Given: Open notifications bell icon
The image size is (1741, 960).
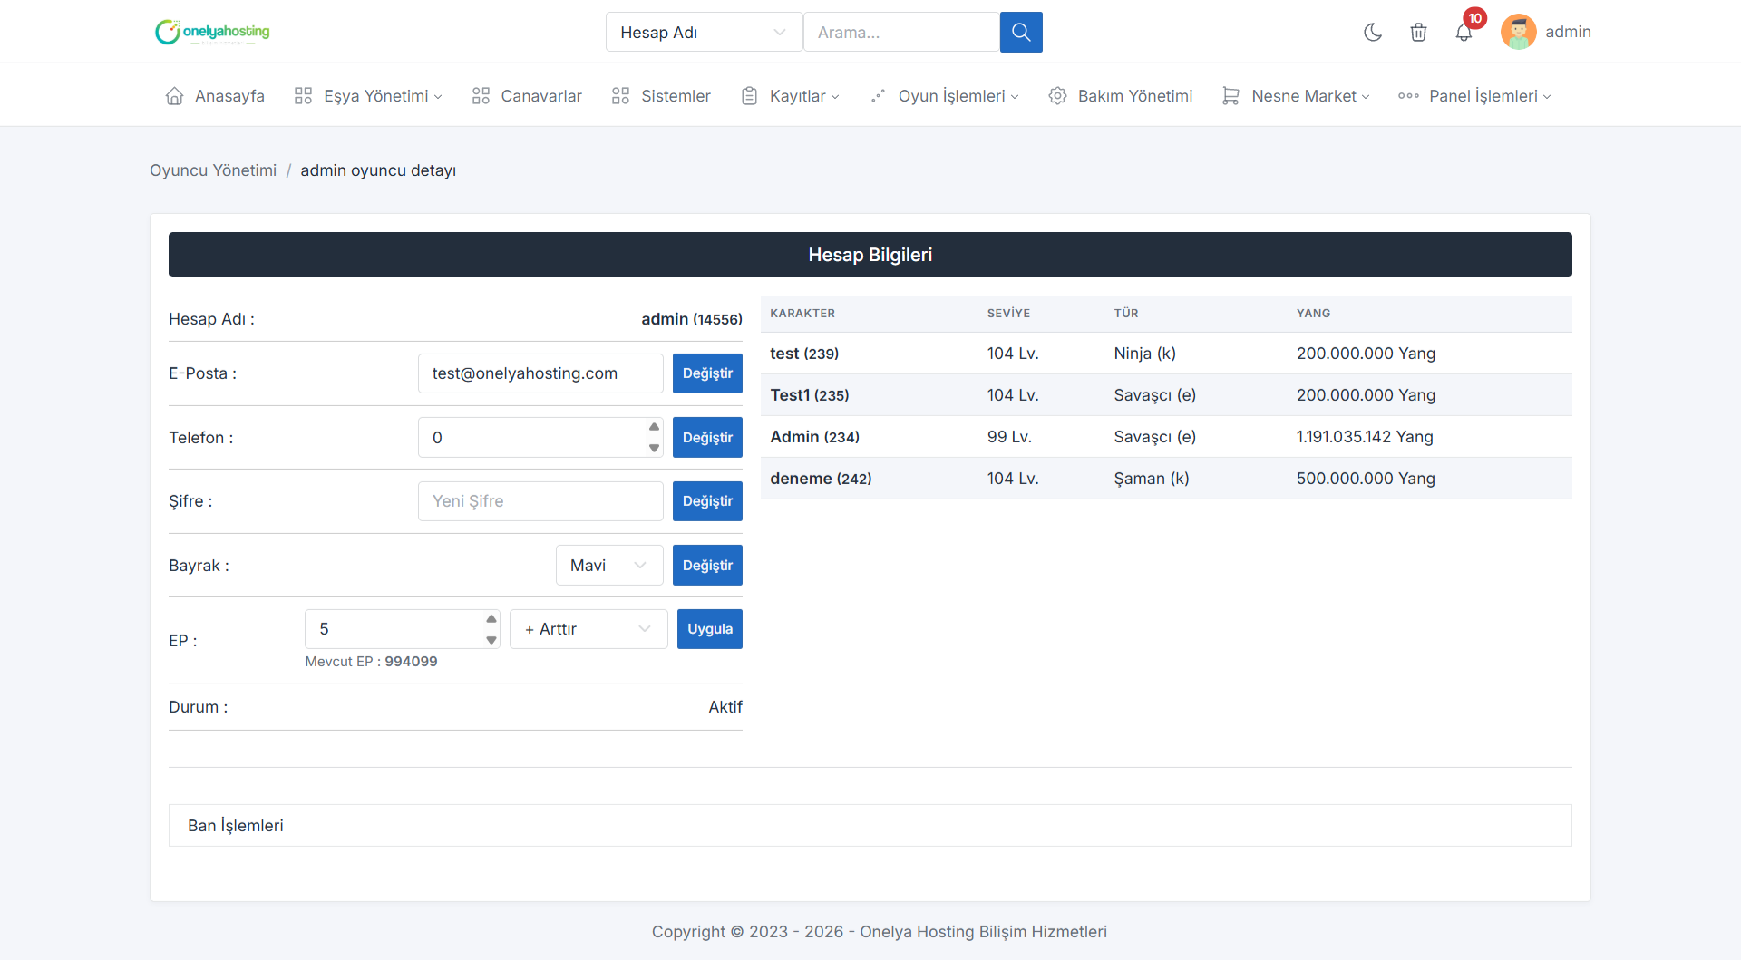Looking at the screenshot, I should (1464, 32).
